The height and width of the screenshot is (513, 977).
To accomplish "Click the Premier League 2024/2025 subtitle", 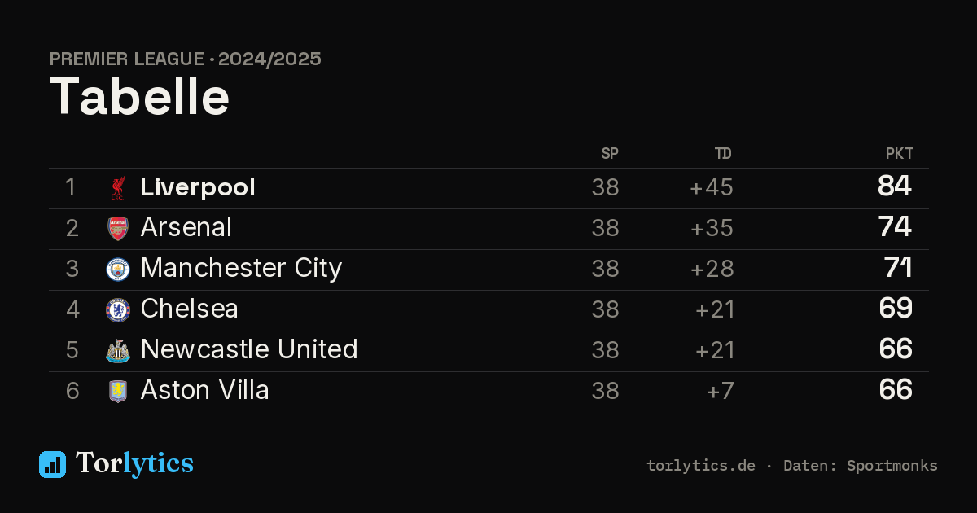I will pyautogui.click(x=186, y=59).
